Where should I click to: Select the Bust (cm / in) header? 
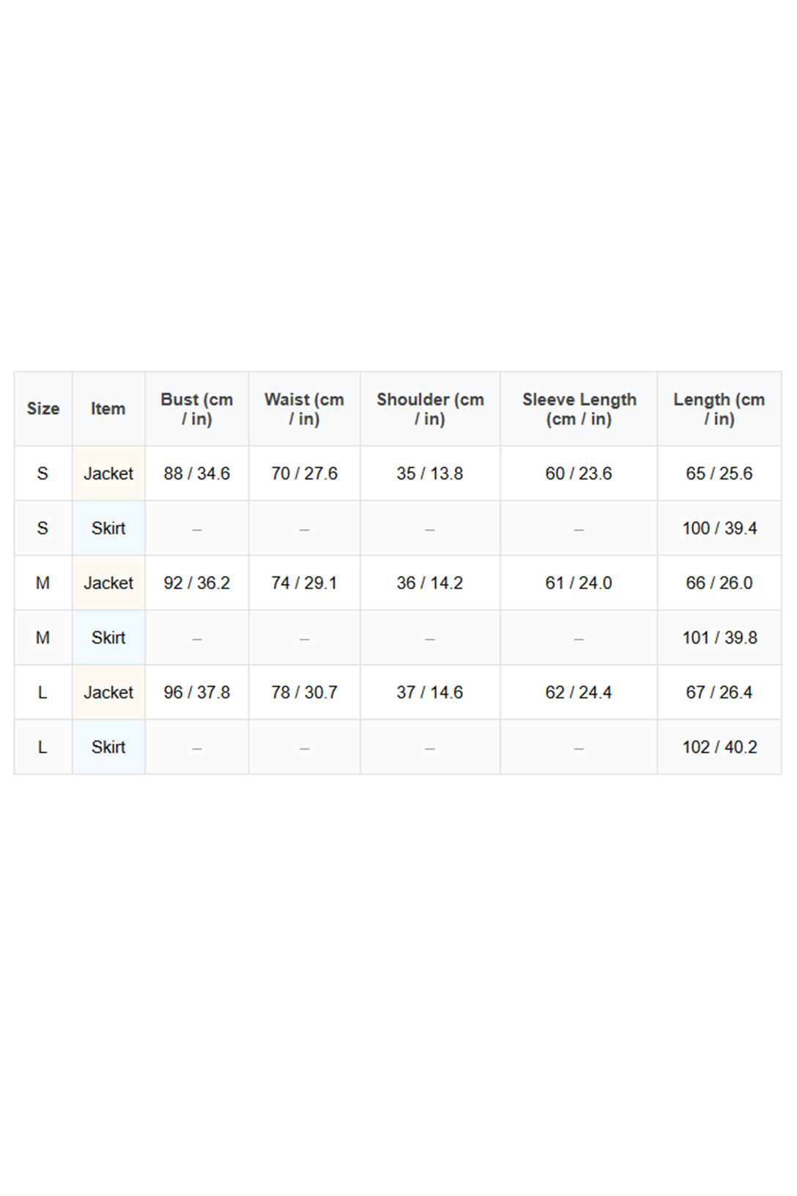point(197,409)
